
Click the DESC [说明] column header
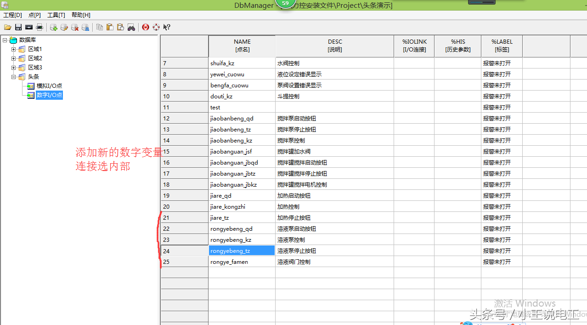[x=335, y=46]
